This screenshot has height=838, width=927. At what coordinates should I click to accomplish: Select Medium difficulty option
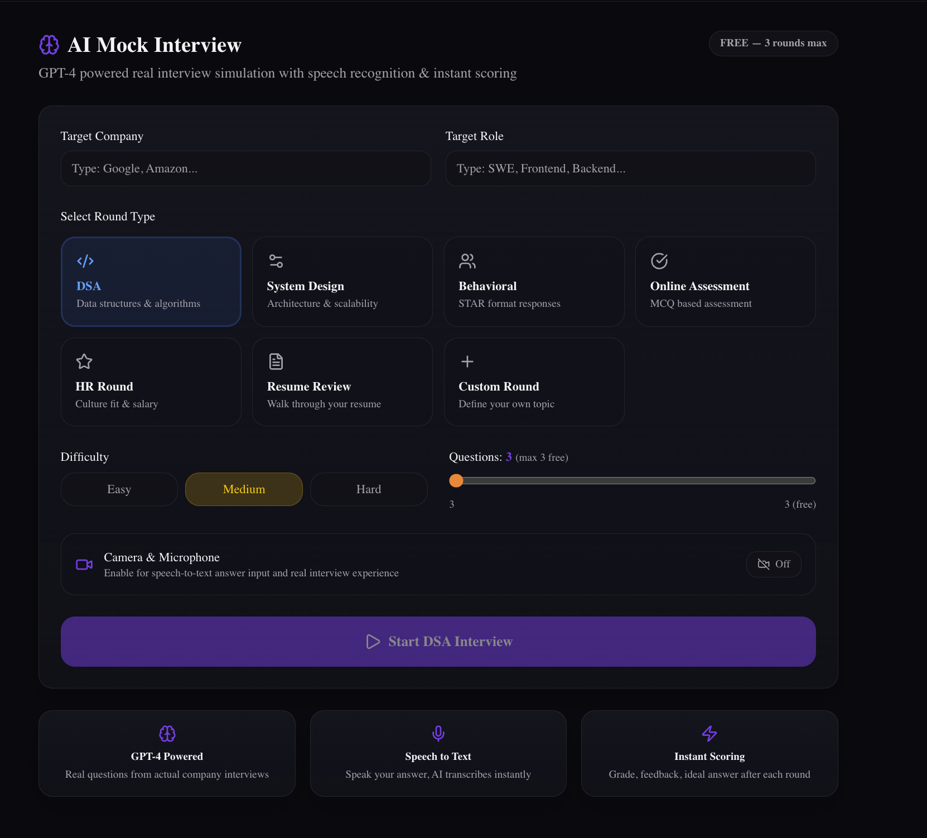pyautogui.click(x=244, y=489)
